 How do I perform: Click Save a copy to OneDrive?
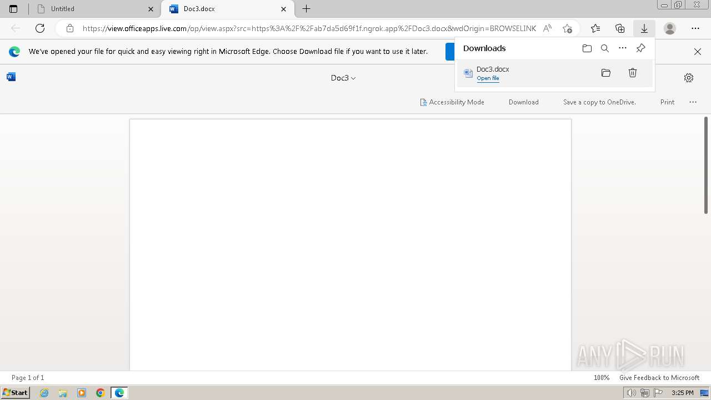(599, 102)
